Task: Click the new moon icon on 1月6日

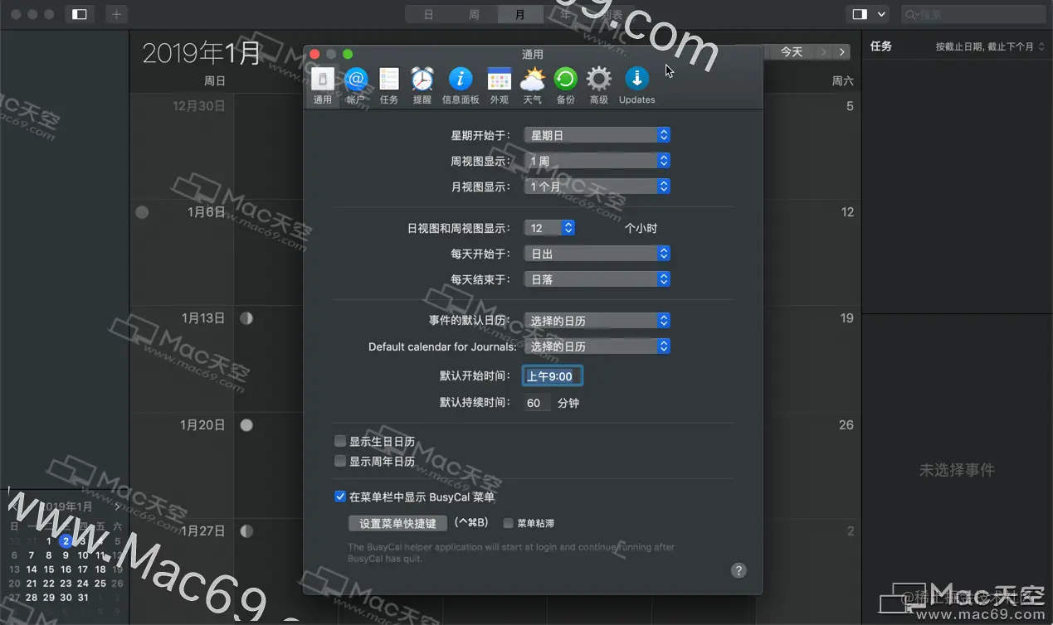Action: (142, 212)
